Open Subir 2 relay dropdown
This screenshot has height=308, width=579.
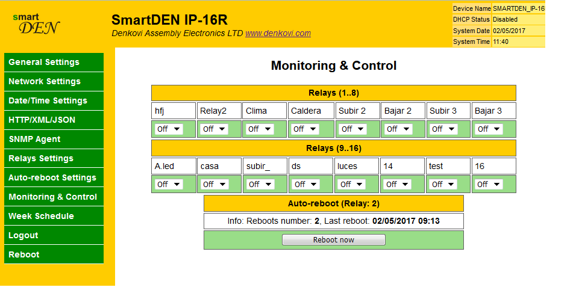(x=352, y=129)
